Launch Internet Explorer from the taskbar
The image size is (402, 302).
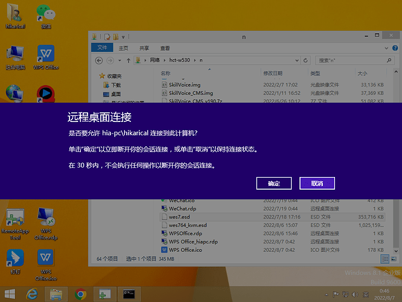32,294
